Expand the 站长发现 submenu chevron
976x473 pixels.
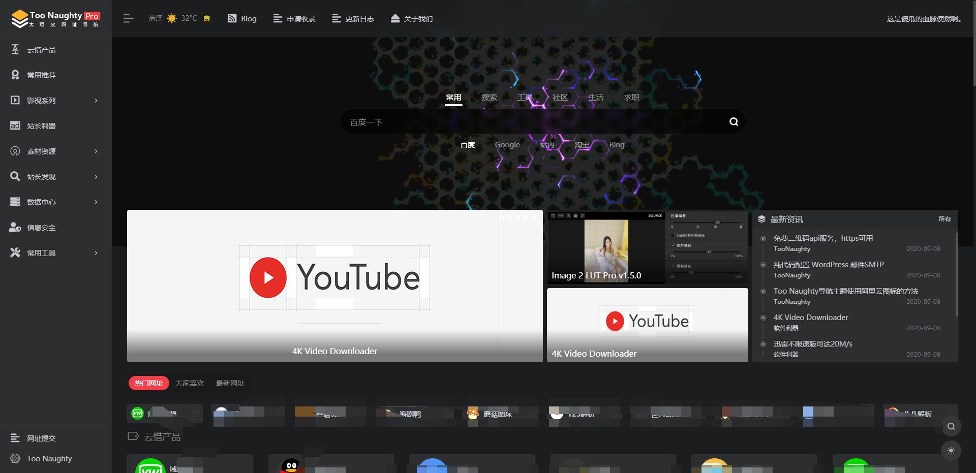click(x=96, y=177)
